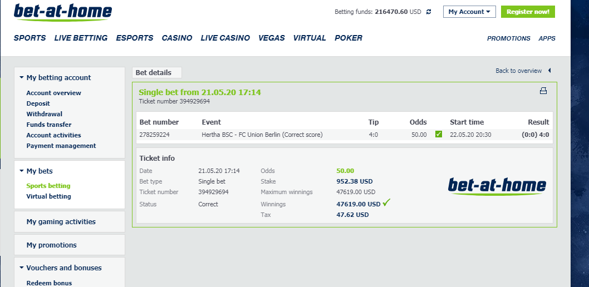The image size is (589, 287).
Task: Click the back arrow beside Back to overview
Action: (x=549, y=71)
